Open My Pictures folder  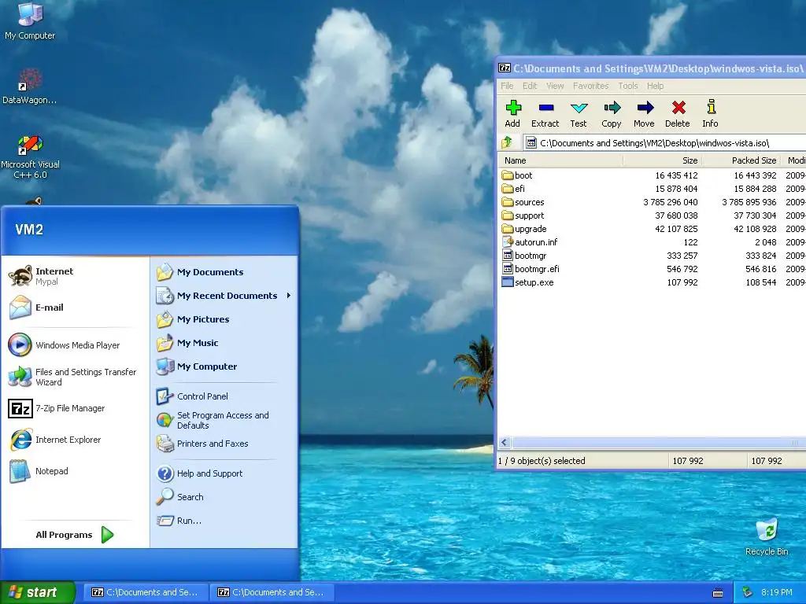(x=224, y=319)
